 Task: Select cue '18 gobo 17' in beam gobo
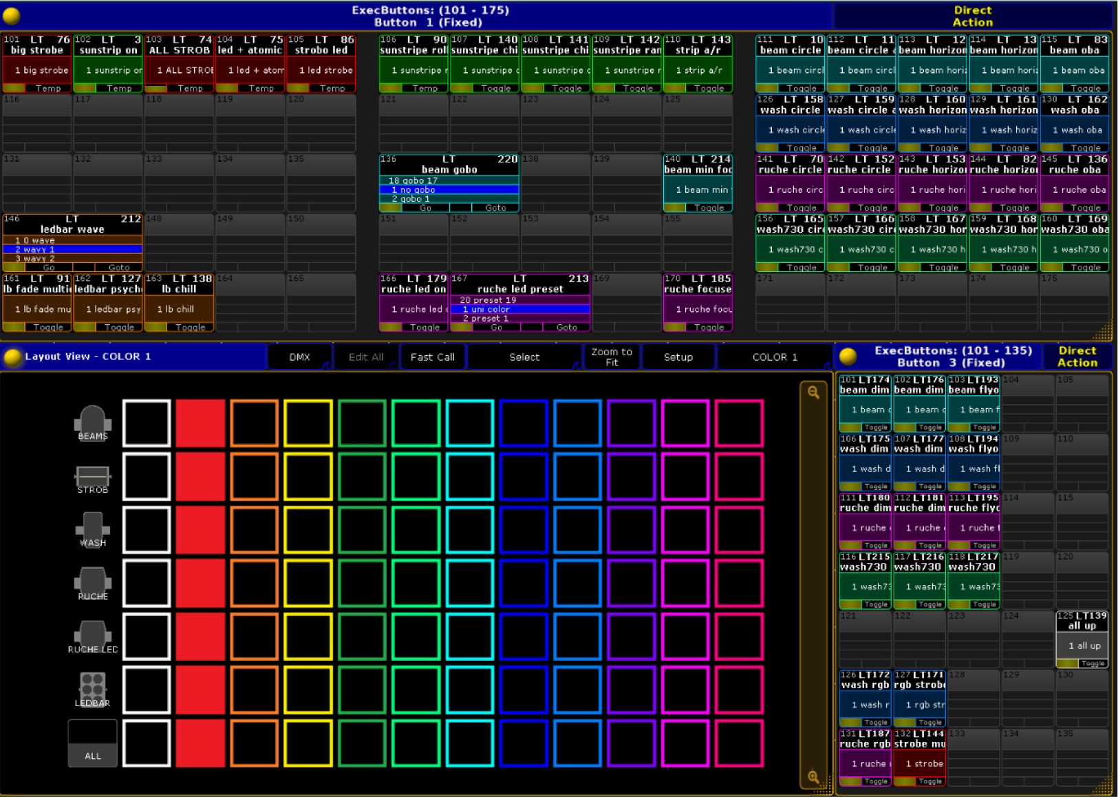[449, 180]
